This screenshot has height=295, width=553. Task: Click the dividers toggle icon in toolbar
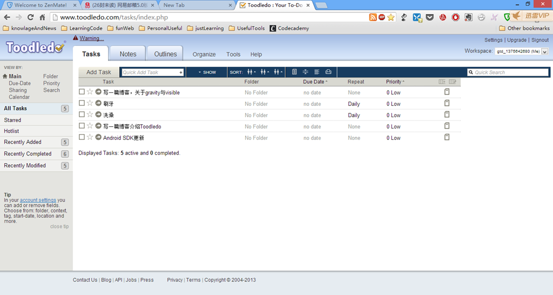click(x=306, y=72)
